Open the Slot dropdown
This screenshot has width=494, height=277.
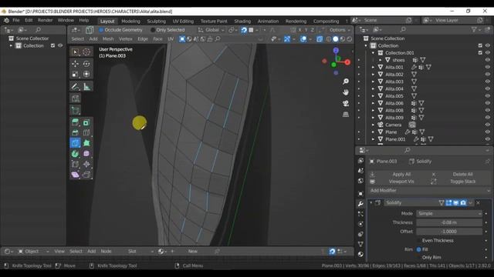click(140, 252)
